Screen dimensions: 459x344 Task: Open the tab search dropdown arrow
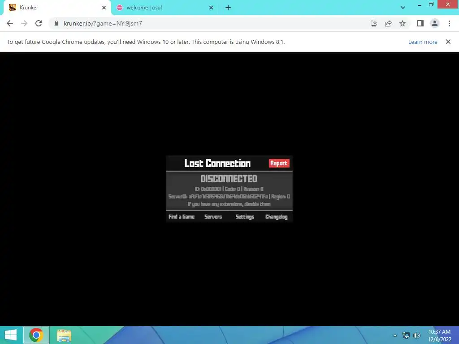403,8
